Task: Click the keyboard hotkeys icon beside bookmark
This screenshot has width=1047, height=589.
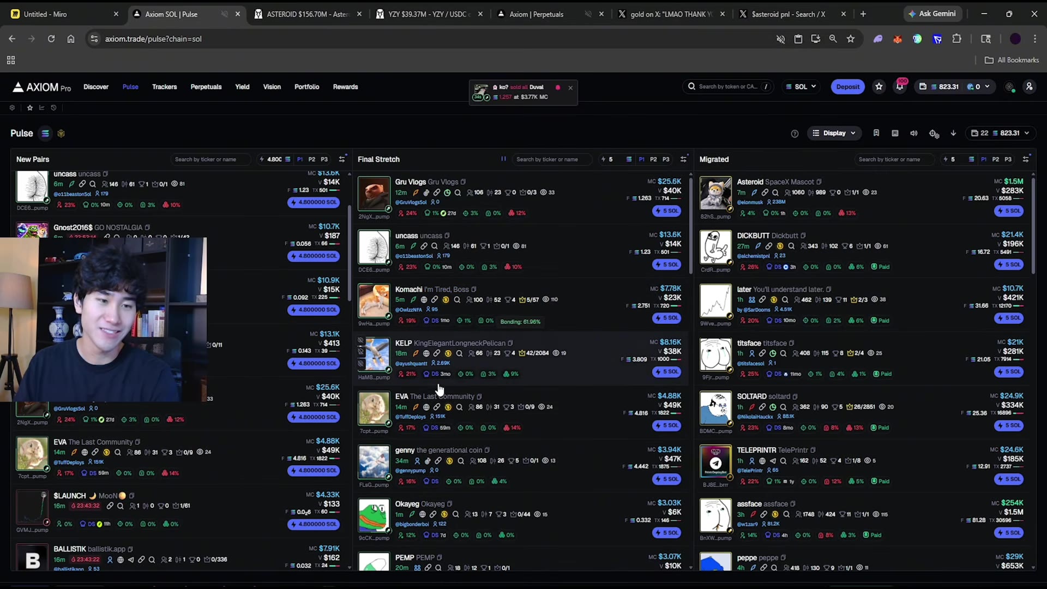Action: coord(895,133)
